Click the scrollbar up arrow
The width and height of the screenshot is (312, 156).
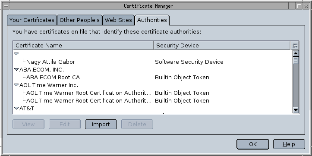pos(296,53)
